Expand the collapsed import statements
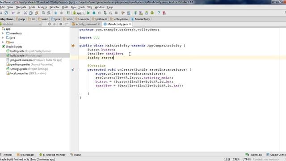This screenshot has height=161, width=286. [79, 38]
